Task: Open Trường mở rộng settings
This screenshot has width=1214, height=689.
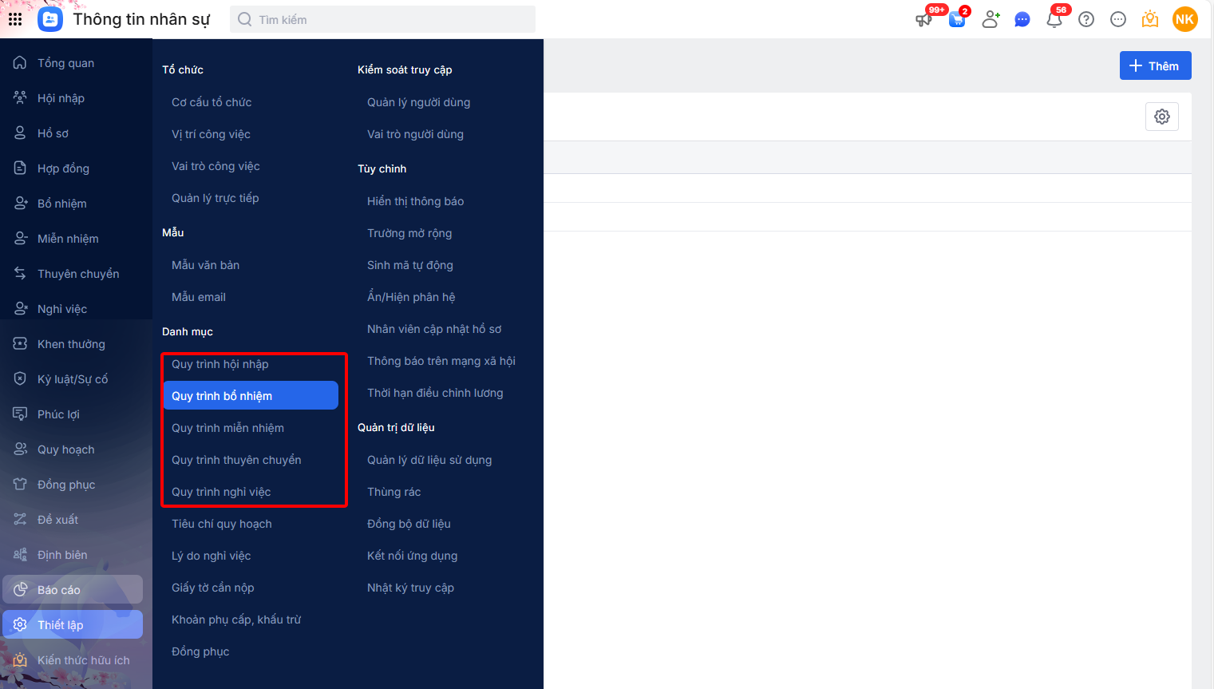Action: (409, 233)
